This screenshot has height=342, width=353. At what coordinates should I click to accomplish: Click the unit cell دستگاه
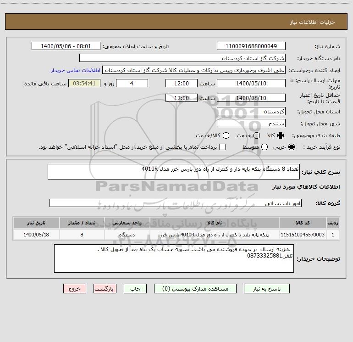pyautogui.click(x=127, y=235)
